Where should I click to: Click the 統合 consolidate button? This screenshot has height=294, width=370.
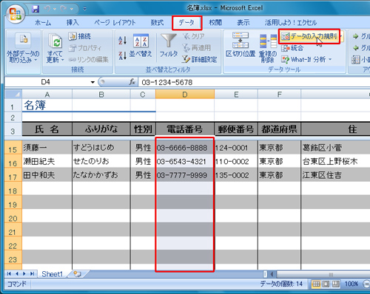click(x=292, y=48)
